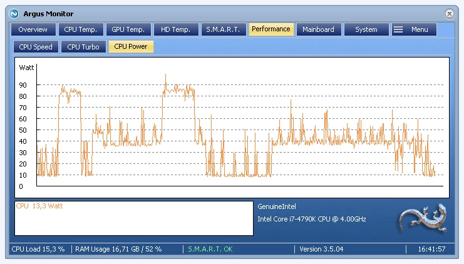The image size is (464, 264).
Task: Click the Argus Monitor logo icon in title bar
Action: click(x=14, y=13)
